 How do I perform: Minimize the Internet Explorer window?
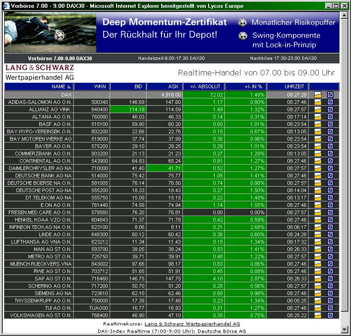pyautogui.click(x=328, y=6)
